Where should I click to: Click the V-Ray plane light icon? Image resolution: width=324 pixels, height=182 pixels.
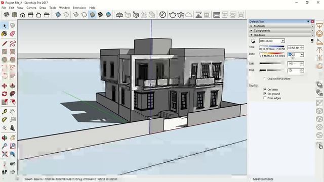(x=319, y=25)
